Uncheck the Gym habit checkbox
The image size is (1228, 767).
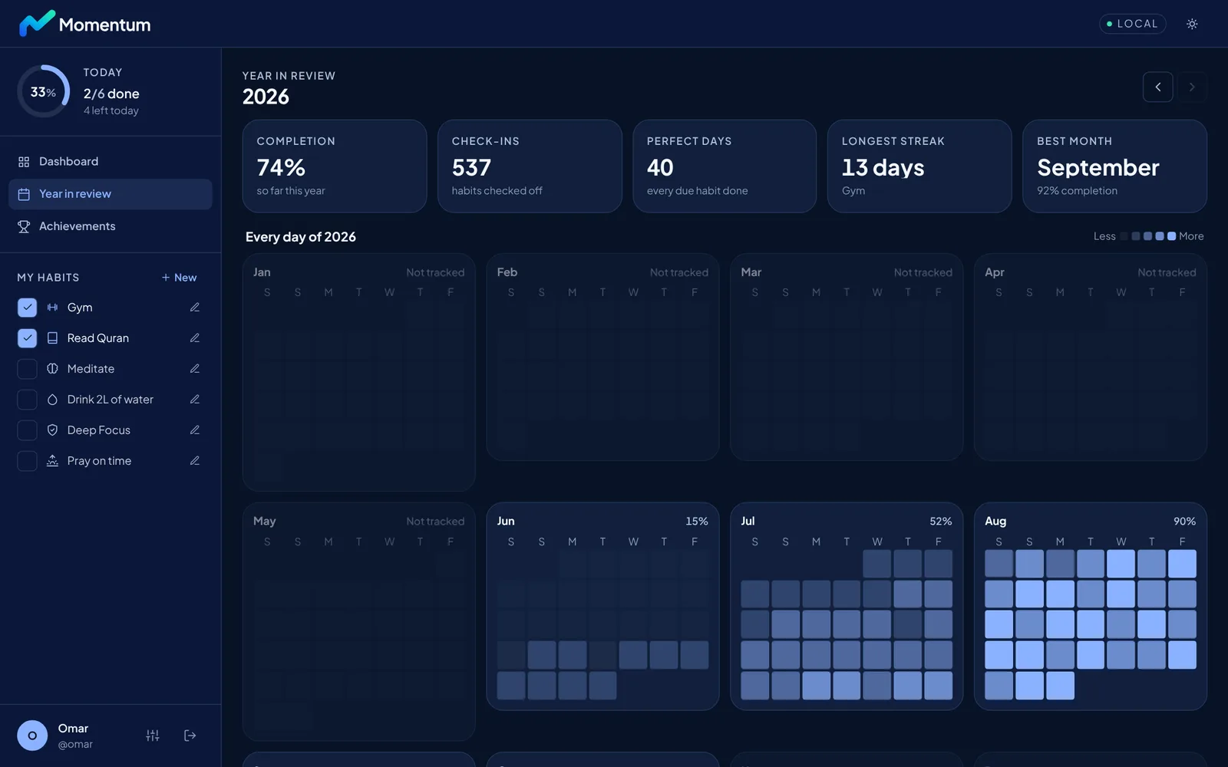[27, 308]
